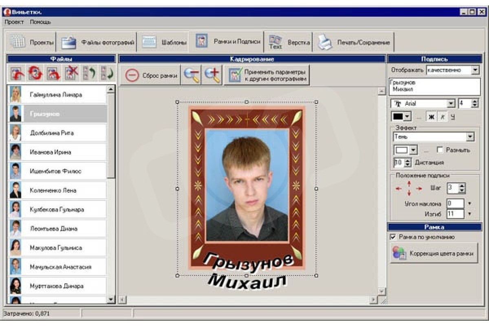Screen dimensions: 489x326
Task: Select Долбилина Рита photo thumbnail
Action: coord(15,133)
